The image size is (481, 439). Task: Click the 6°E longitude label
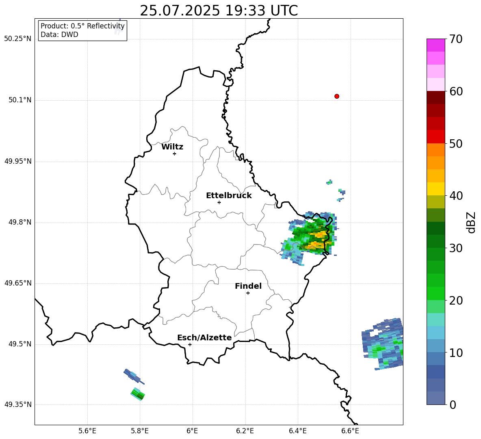(x=192, y=431)
